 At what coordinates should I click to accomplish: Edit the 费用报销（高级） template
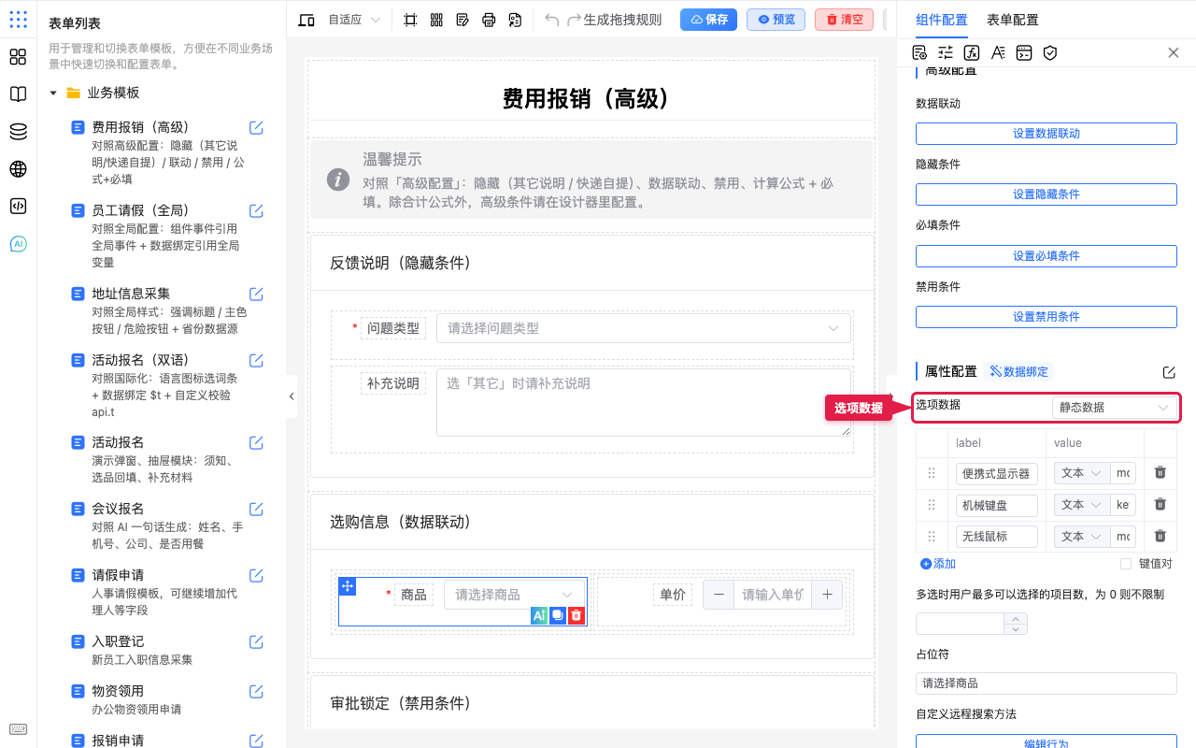[x=256, y=128]
